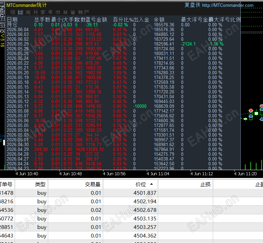Viewport: 263px width, 243px height.
Task: Click the 持仓 open positions row label
Action: tap(12, 25)
